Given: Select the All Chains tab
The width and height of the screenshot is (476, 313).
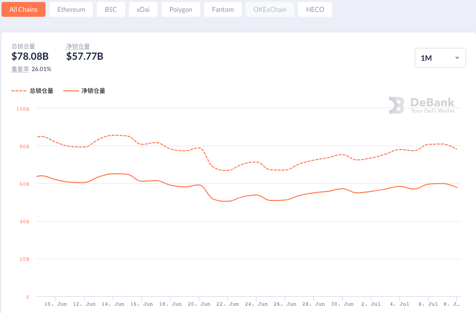Looking at the screenshot, I should 24,9.
